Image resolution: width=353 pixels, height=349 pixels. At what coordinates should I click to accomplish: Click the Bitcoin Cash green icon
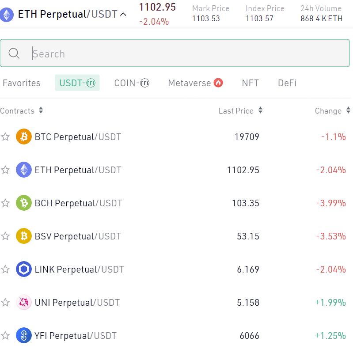point(24,203)
